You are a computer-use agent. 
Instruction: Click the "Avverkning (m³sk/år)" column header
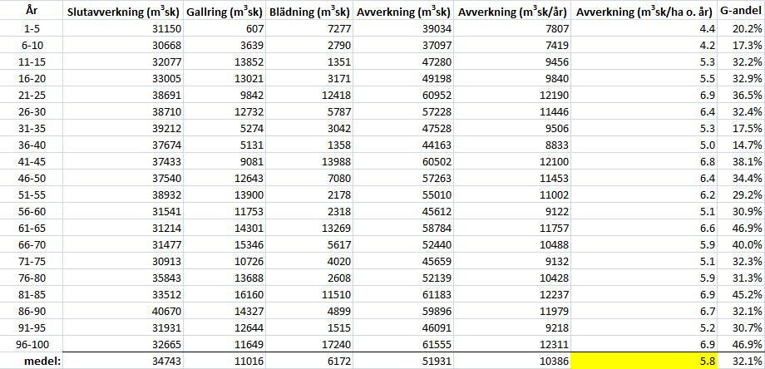point(512,12)
